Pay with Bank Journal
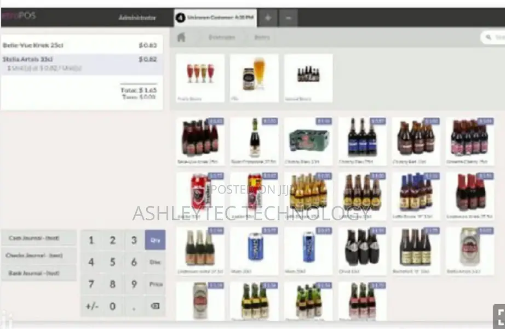 39,273
